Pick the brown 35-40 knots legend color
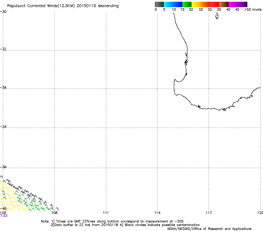Image resolution: width=263 pixels, height=231 pixels. 224,4
